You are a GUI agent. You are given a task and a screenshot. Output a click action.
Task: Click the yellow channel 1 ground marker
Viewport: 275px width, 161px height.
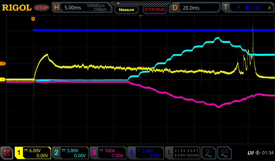(x=3, y=80)
